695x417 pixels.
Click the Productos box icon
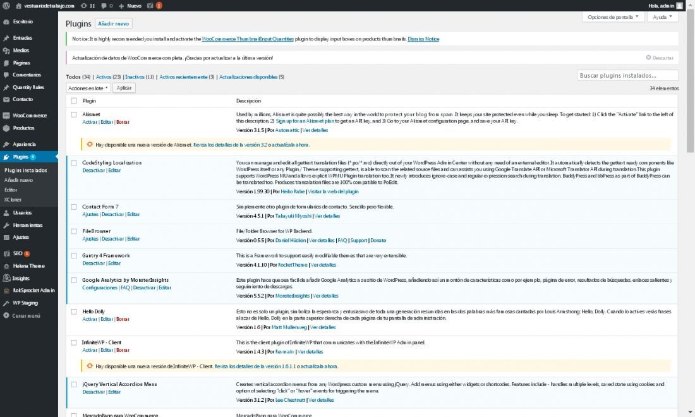pos(6,128)
